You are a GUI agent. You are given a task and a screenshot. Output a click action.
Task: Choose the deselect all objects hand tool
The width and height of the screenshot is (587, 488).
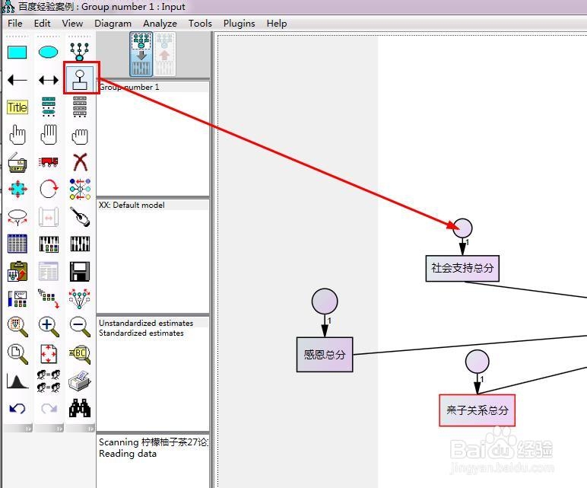80,136
